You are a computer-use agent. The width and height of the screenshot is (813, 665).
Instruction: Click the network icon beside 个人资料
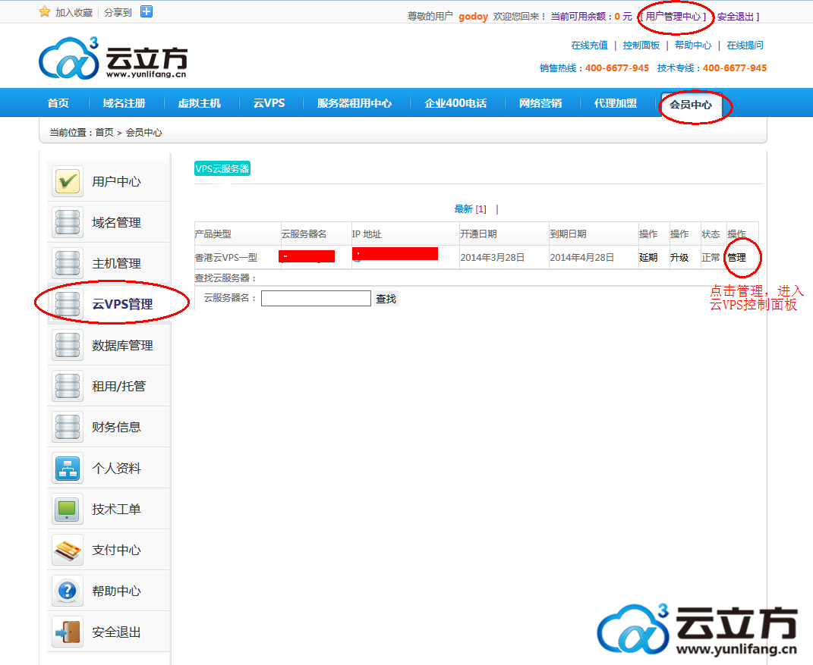pos(68,468)
